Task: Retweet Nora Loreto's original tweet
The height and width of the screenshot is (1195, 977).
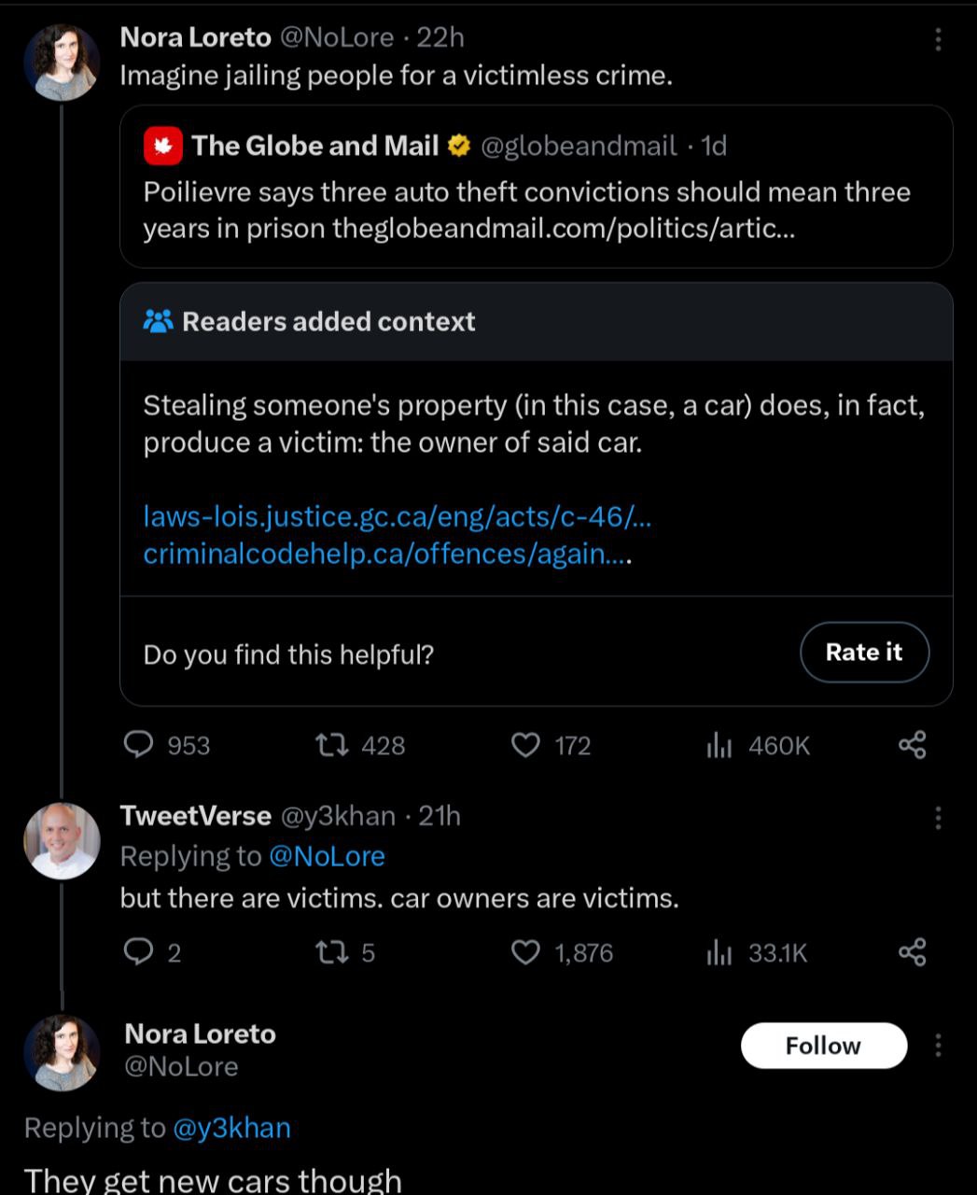Action: click(331, 745)
